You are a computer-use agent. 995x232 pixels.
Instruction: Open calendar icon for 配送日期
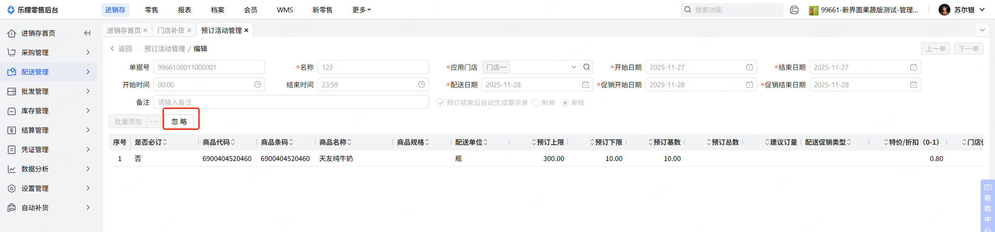(586, 85)
